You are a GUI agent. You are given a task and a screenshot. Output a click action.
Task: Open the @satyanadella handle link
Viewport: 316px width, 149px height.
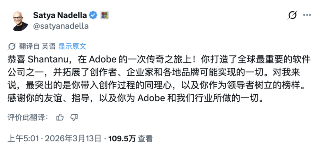[61, 26]
